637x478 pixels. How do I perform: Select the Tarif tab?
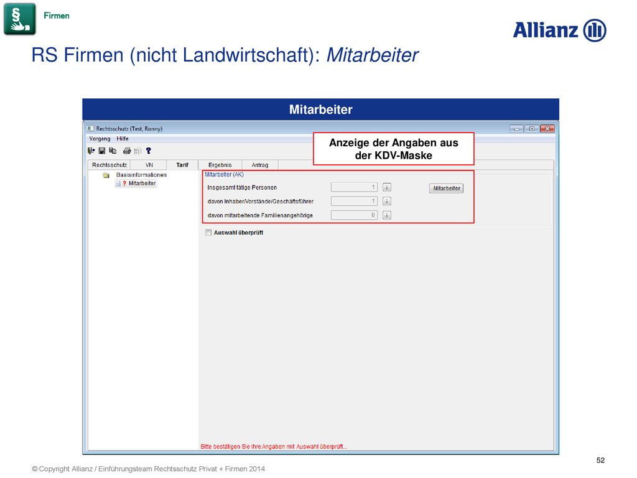point(182,164)
